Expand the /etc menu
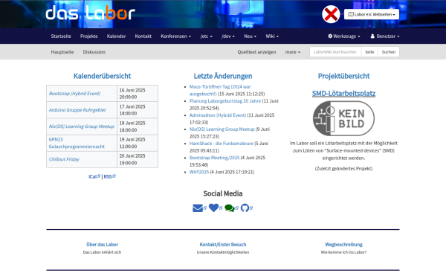 click(206, 36)
